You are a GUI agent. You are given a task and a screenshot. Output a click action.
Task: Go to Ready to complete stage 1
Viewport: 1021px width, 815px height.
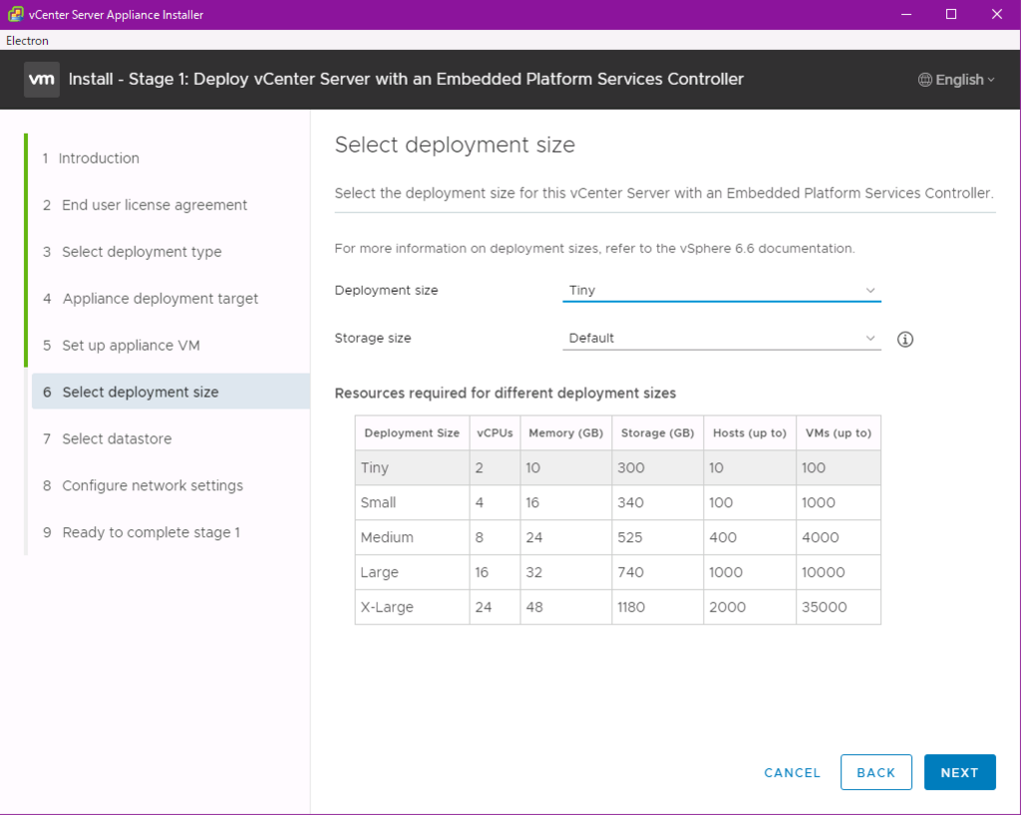(142, 533)
